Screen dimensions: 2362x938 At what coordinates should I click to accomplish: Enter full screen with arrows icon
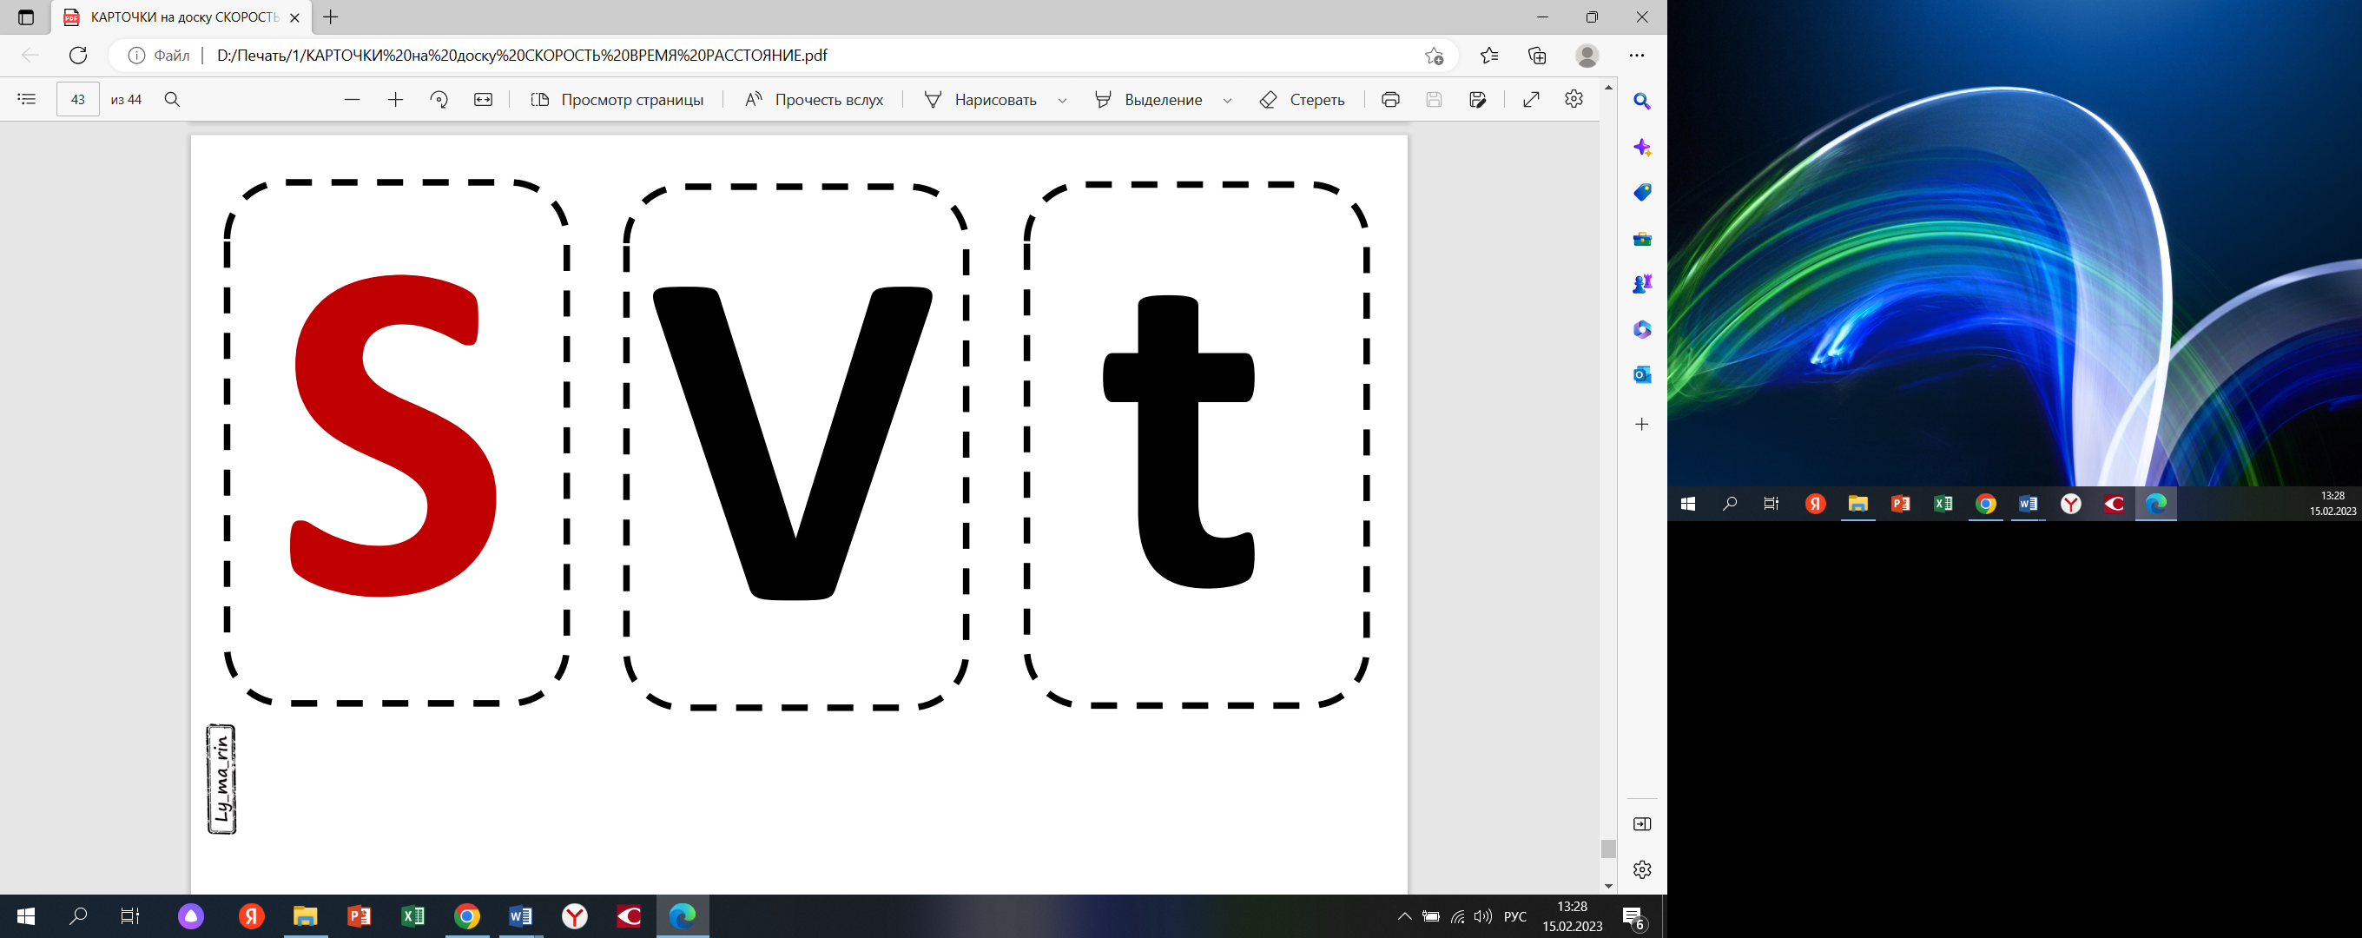coord(1530,100)
